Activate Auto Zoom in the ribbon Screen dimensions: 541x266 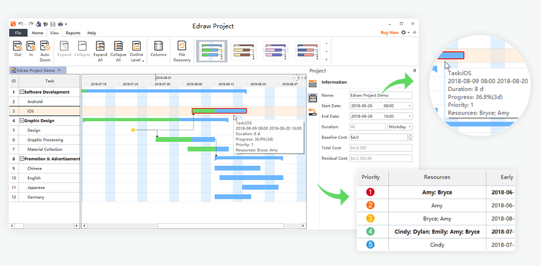pos(45,51)
